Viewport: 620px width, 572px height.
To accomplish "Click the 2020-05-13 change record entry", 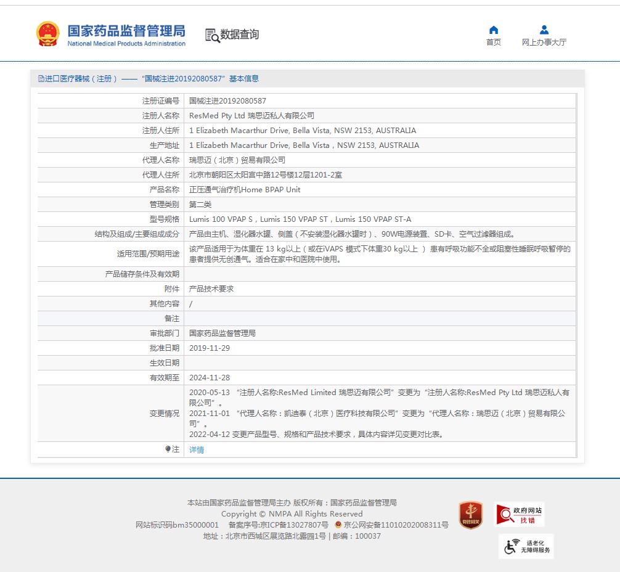I will click(379, 398).
